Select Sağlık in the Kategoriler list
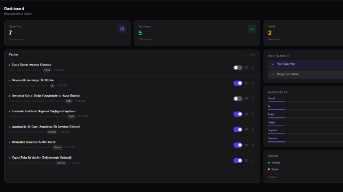Screen dimensions: 343x192 [x=272, y=122]
